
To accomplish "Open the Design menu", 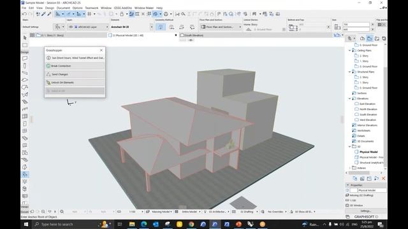I will (x=50, y=8).
